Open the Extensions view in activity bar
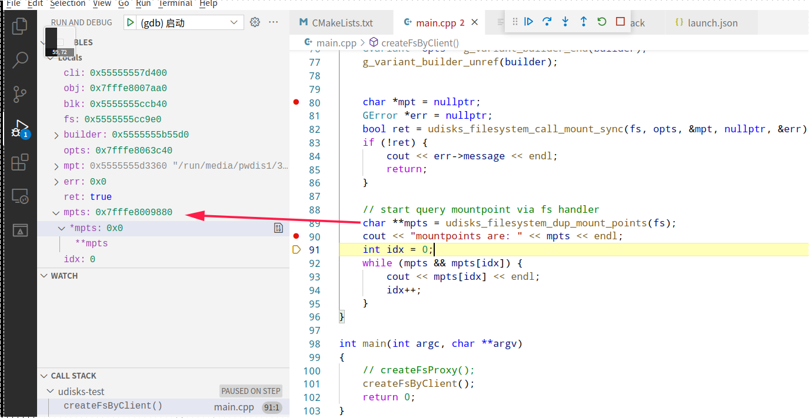The image size is (809, 418). tap(20, 162)
